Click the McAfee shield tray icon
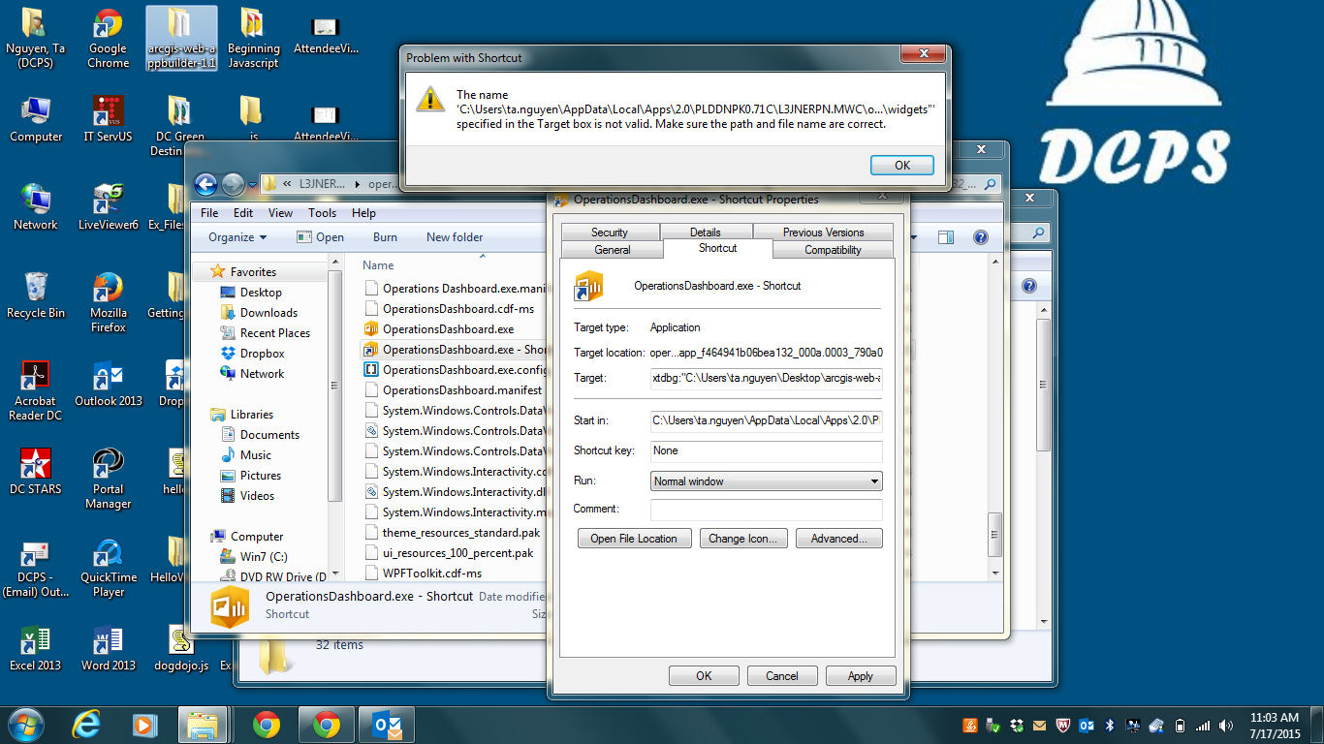The height and width of the screenshot is (744, 1324). tap(1063, 725)
